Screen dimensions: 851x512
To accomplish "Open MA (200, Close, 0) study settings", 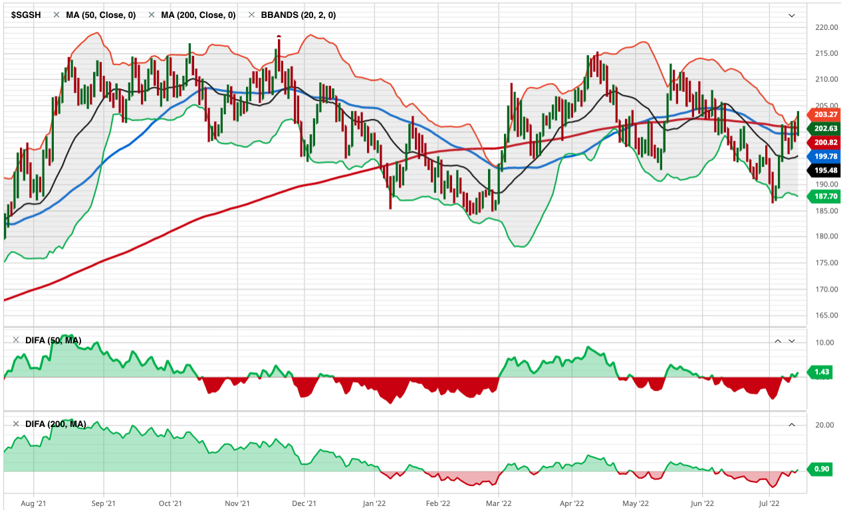I will tap(198, 15).
